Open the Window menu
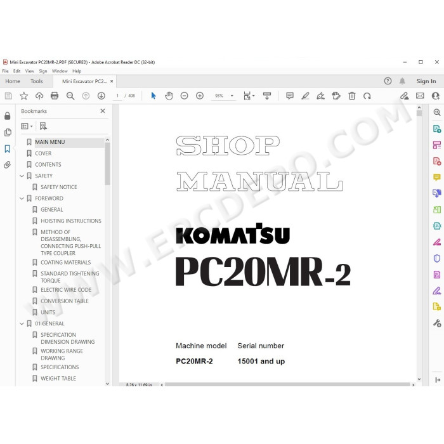Viewport: 444px width, 444px height. (60, 71)
